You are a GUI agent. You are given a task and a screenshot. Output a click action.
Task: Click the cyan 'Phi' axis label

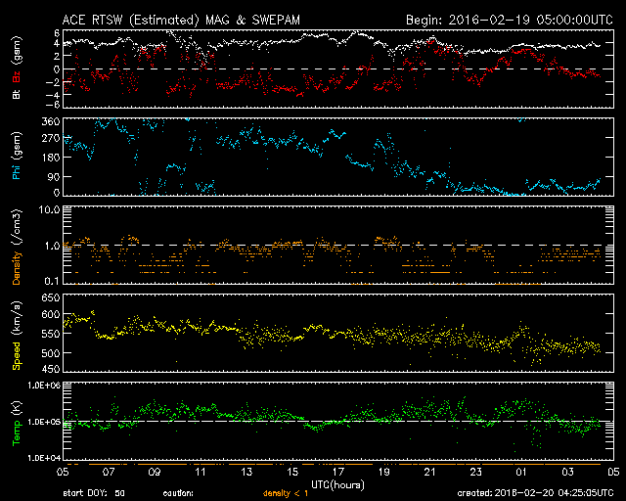click(17, 170)
